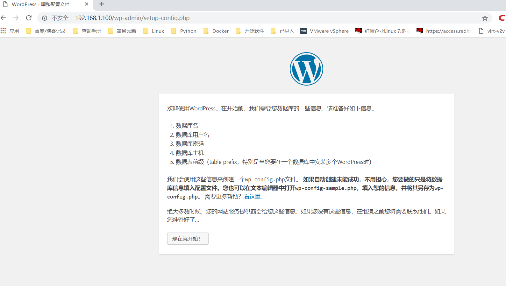Open the 开源软件 bookmark folder
Image resolution: width=506 pixels, height=286 pixels.
click(x=250, y=31)
